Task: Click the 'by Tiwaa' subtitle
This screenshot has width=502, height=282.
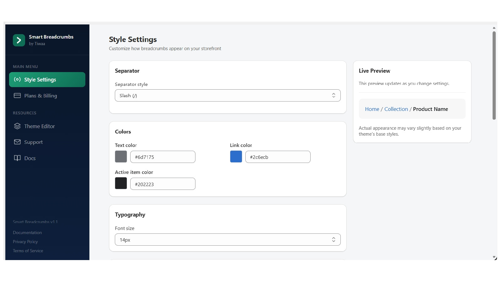Action: [37, 44]
